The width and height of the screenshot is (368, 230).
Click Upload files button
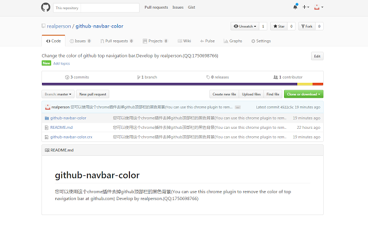pos(251,94)
